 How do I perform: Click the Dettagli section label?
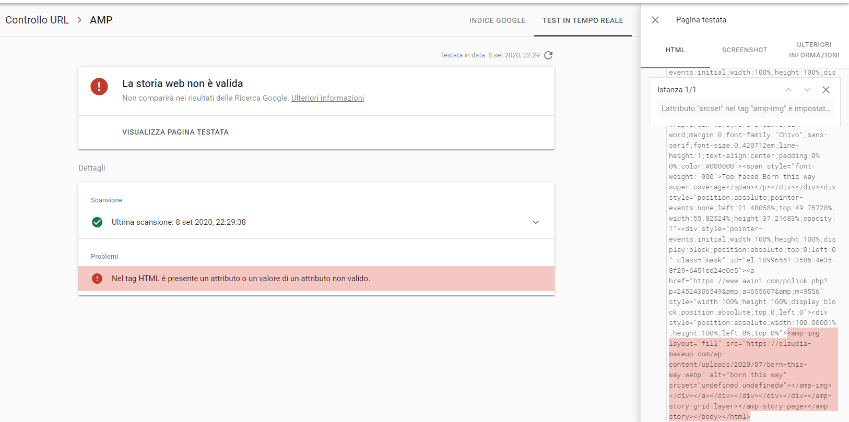coord(92,168)
